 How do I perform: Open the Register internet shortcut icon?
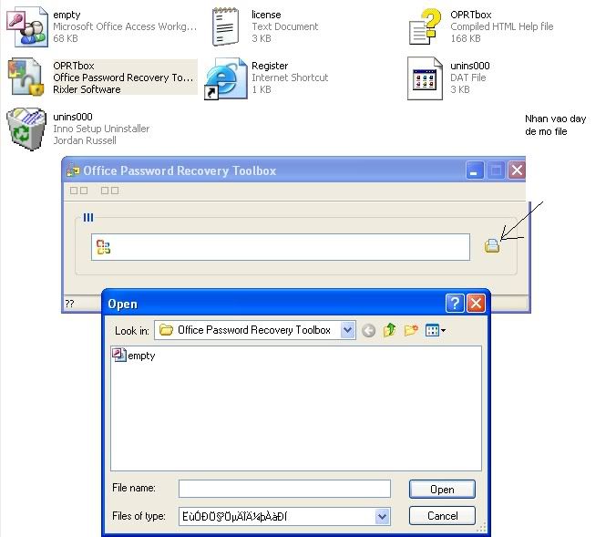[x=226, y=77]
